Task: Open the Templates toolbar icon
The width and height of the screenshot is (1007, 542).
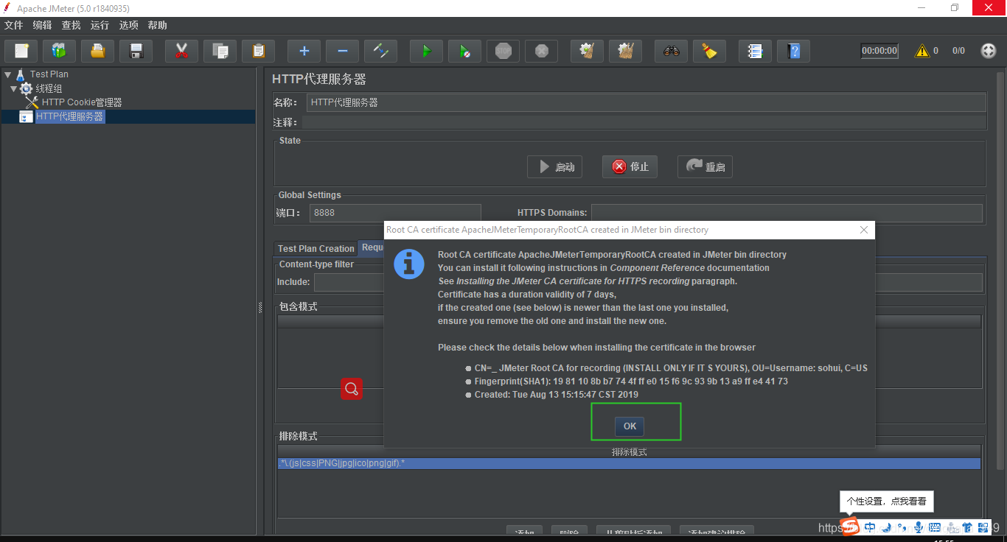Action: click(x=60, y=51)
